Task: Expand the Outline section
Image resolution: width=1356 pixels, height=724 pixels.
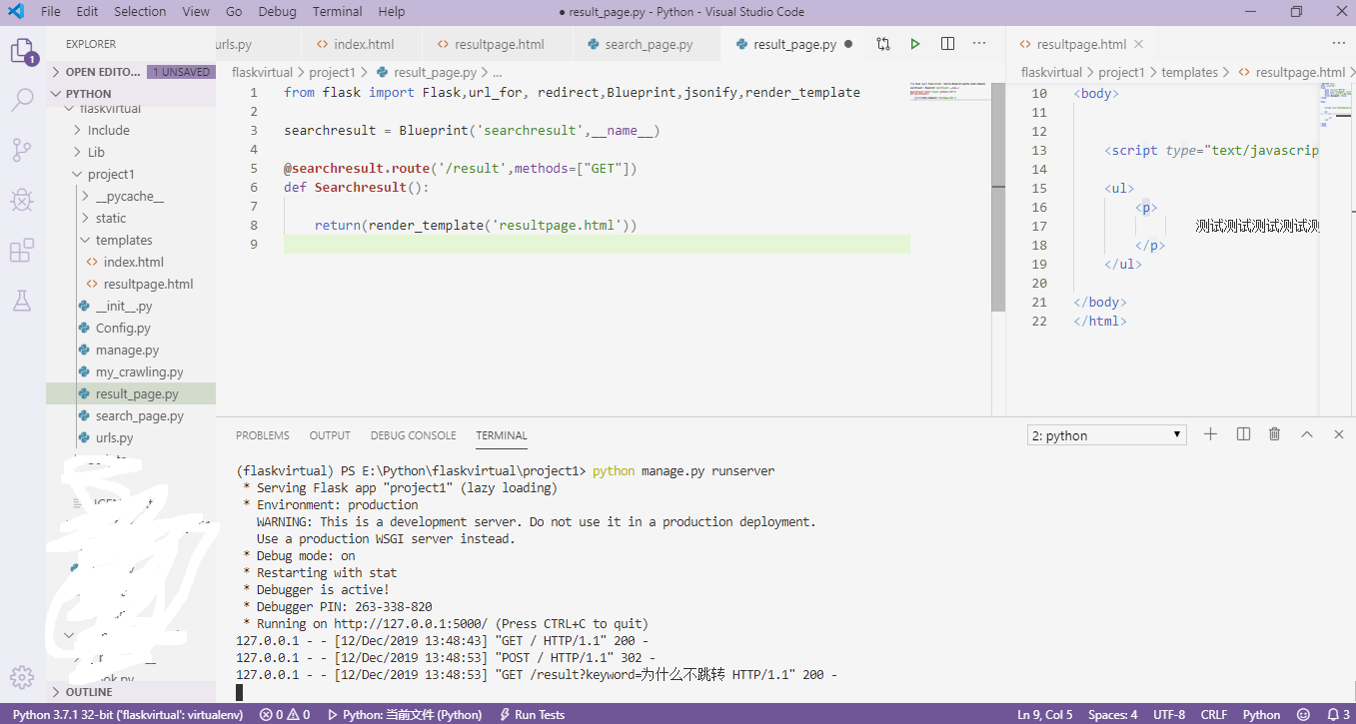Action: (x=131, y=692)
